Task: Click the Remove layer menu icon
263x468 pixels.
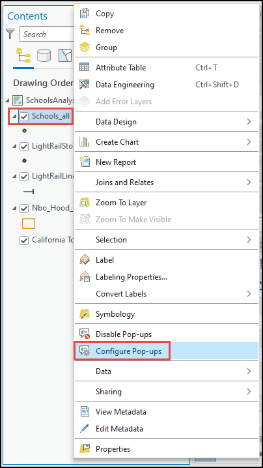Action: pyautogui.click(x=85, y=31)
